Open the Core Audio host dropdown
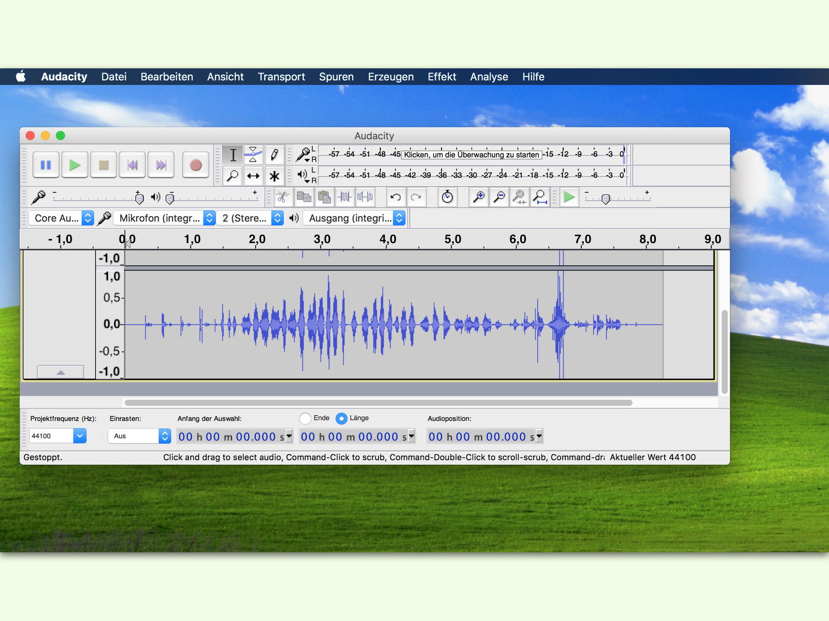The width and height of the screenshot is (829, 621). point(61,218)
